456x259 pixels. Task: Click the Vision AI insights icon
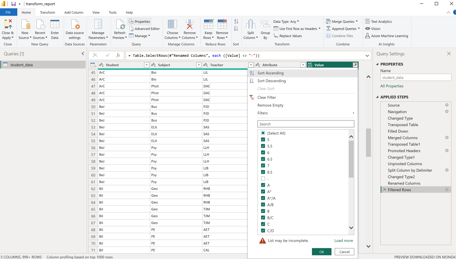click(368, 29)
